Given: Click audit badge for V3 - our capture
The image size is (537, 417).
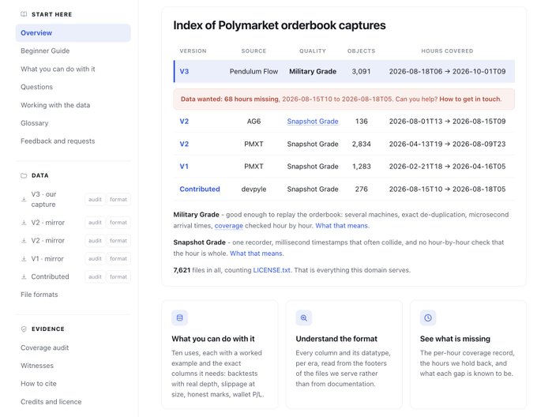Looking at the screenshot, I should coord(95,199).
